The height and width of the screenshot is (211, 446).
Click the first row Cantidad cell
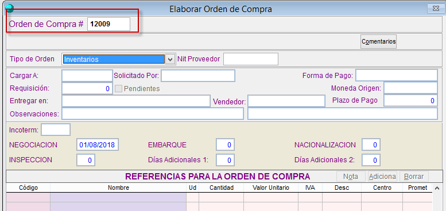[222, 197]
